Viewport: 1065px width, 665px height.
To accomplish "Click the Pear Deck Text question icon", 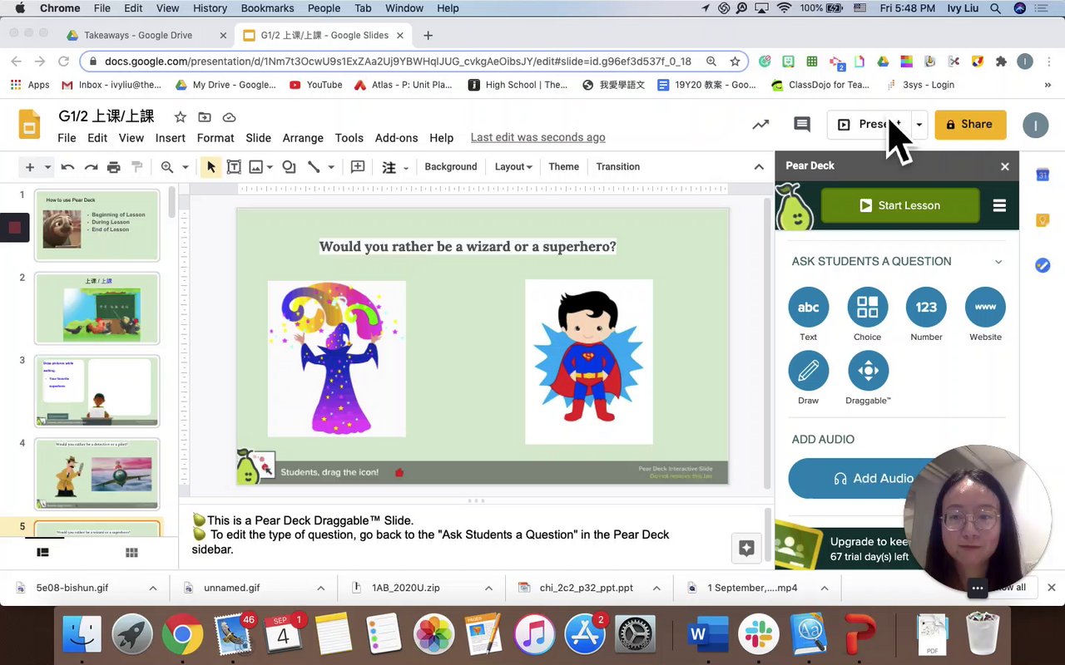I will (808, 307).
